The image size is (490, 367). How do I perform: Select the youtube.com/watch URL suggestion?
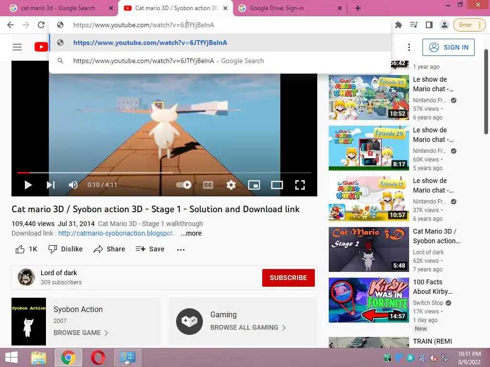tap(220, 43)
